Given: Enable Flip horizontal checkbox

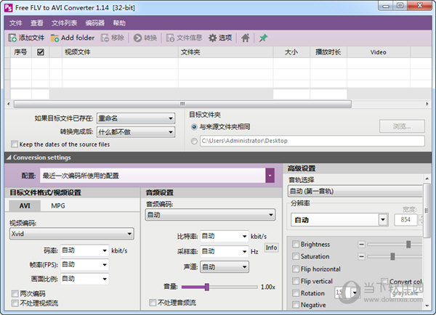Looking at the screenshot, I should (296, 269).
